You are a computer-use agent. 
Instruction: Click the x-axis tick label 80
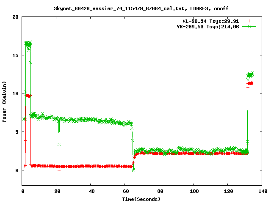pos(160,191)
